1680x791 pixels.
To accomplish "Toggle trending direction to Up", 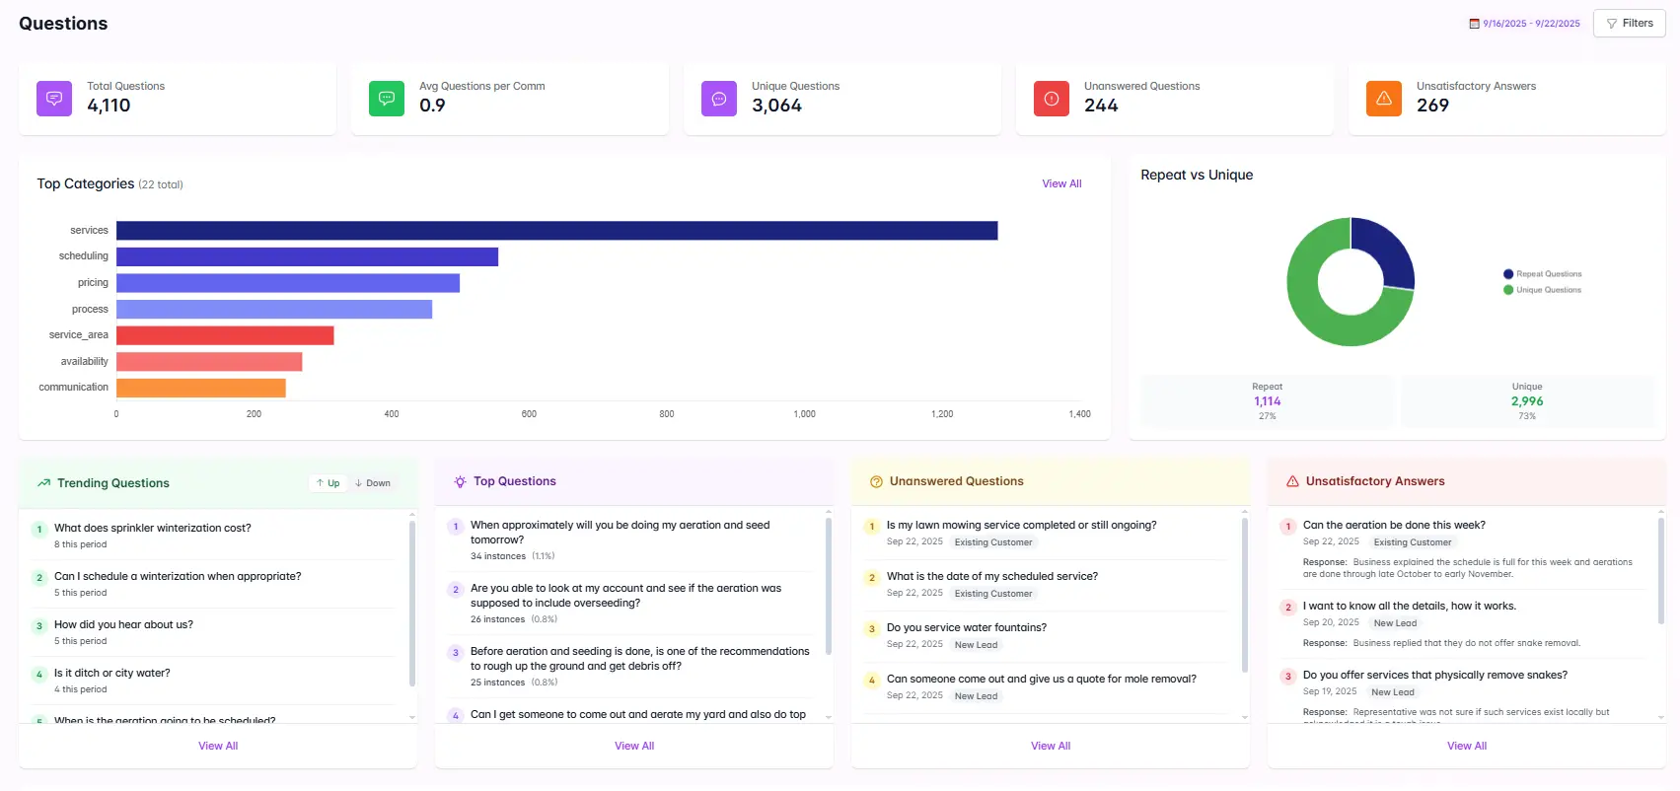I will 329,483.
